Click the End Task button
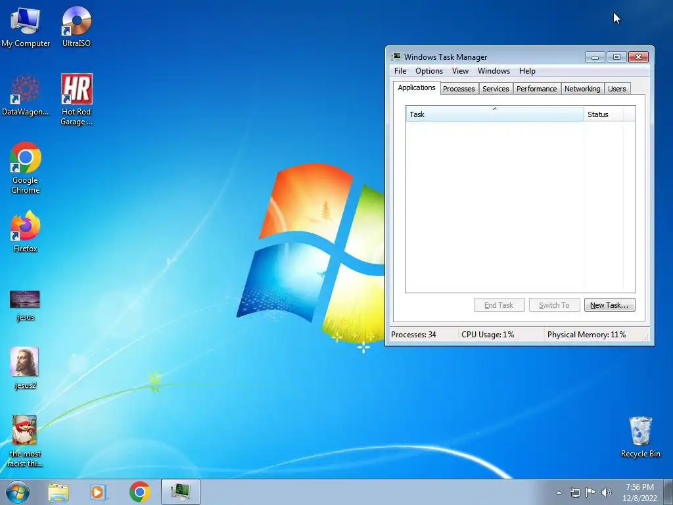This screenshot has width=673, height=505. click(499, 305)
